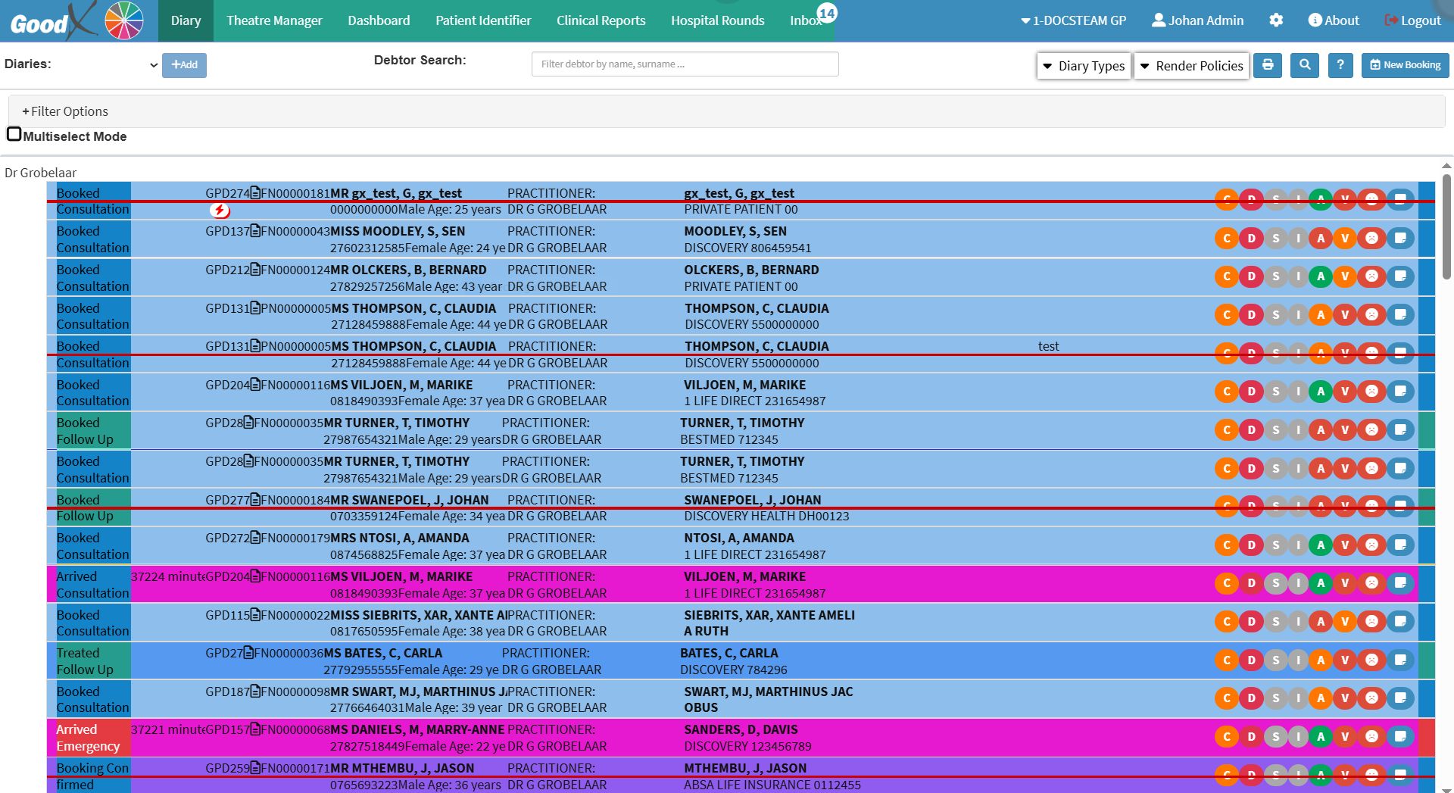Open the Diary Types dropdown
The width and height of the screenshot is (1454, 793).
tap(1084, 66)
